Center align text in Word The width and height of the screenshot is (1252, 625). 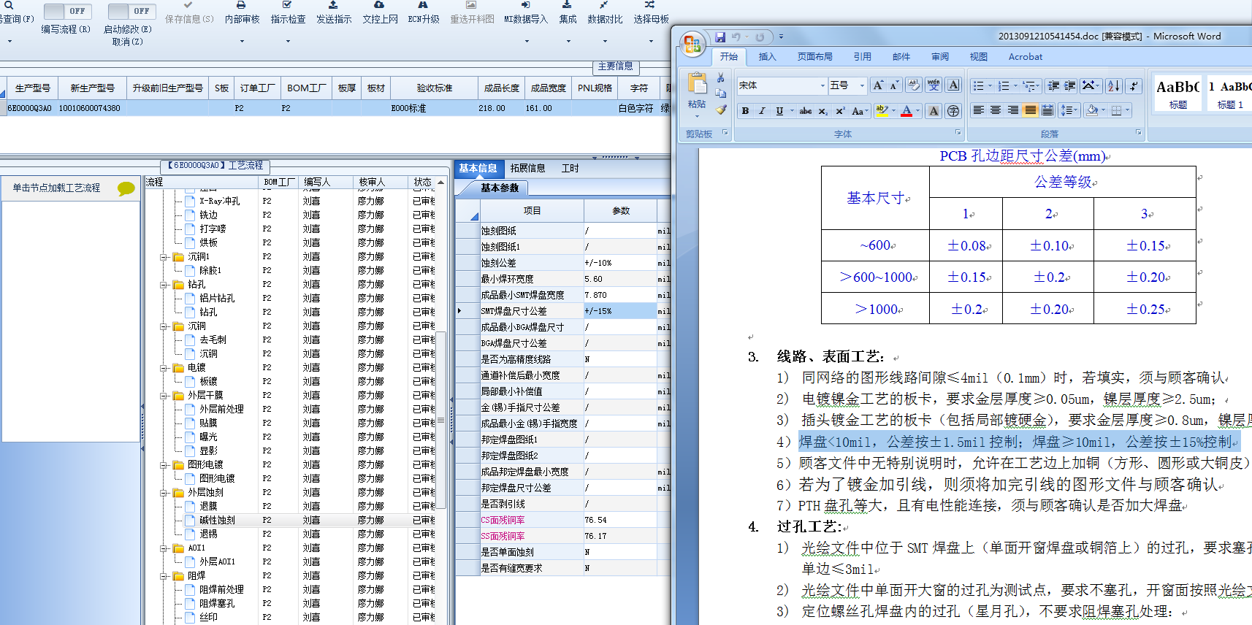pyautogui.click(x=996, y=111)
